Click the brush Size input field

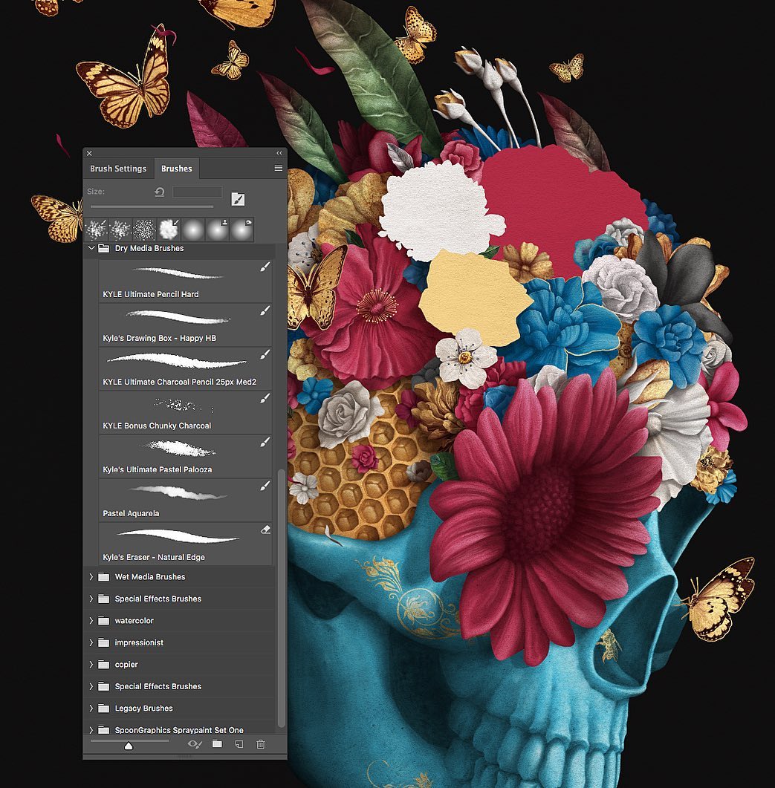(197, 192)
